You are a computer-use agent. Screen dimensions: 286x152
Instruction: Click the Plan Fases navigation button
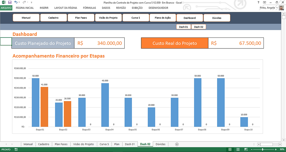tap(81, 18)
